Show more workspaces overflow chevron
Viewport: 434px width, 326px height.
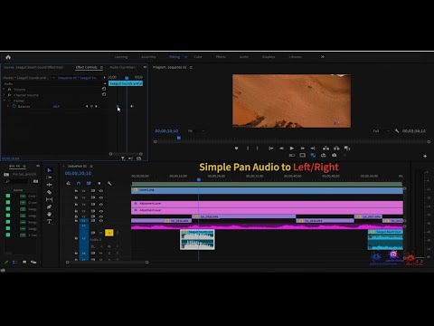323,57
